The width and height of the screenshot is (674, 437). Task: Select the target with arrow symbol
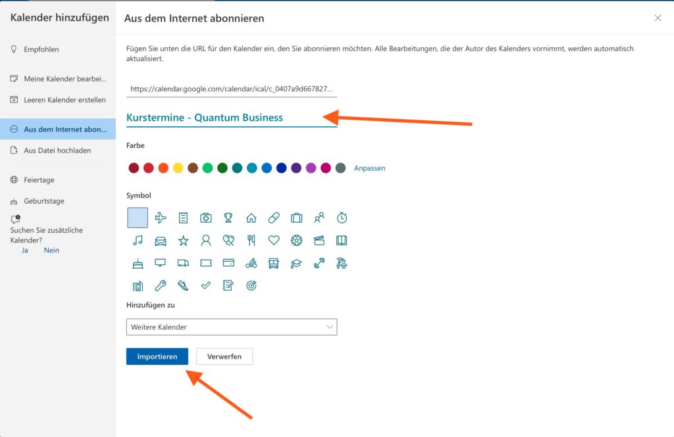(251, 285)
